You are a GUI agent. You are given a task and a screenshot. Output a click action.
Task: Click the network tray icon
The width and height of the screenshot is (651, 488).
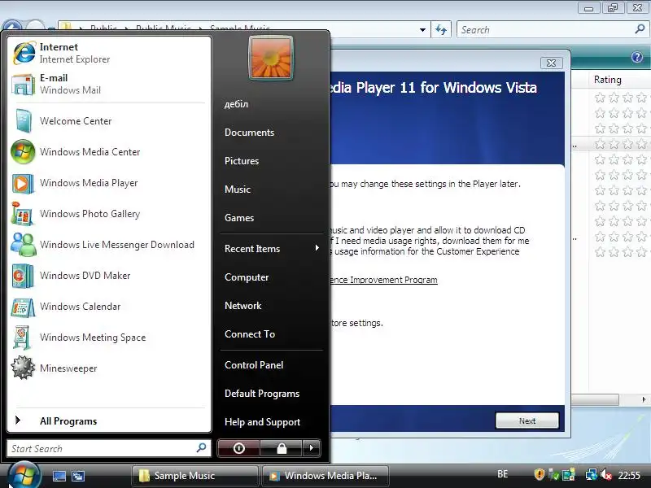pyautogui.click(x=591, y=474)
